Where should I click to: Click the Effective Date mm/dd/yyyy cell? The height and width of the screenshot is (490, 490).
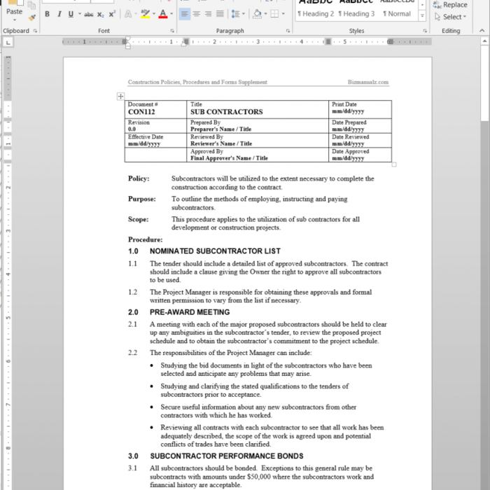pos(155,140)
